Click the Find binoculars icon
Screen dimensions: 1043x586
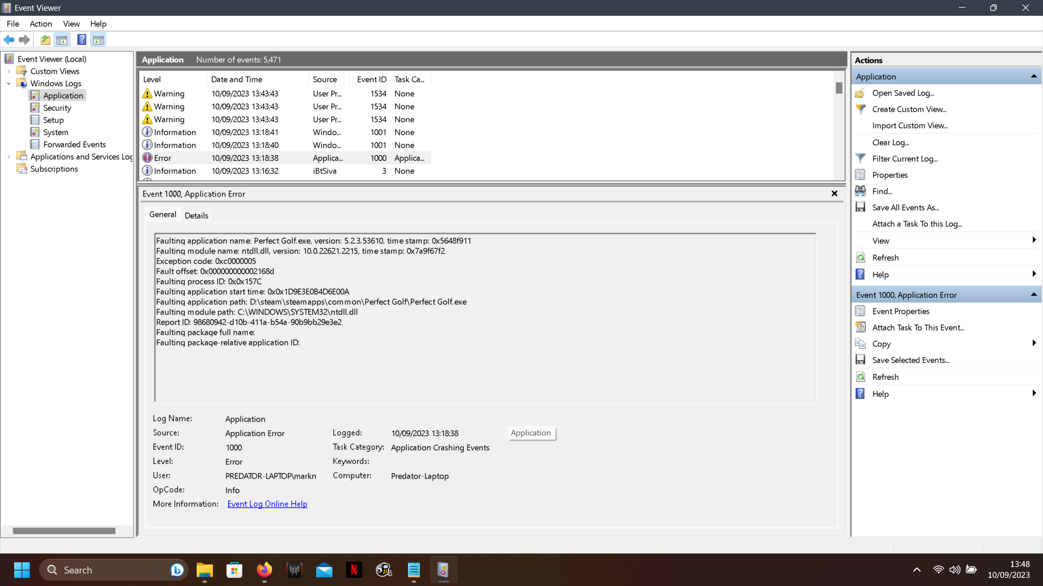(860, 191)
